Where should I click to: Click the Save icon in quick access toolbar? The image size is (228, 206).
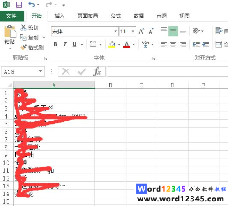coord(19,5)
